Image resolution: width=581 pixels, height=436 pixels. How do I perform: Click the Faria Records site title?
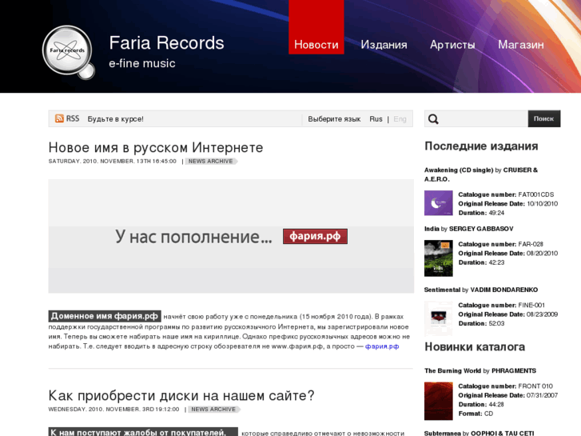166,42
